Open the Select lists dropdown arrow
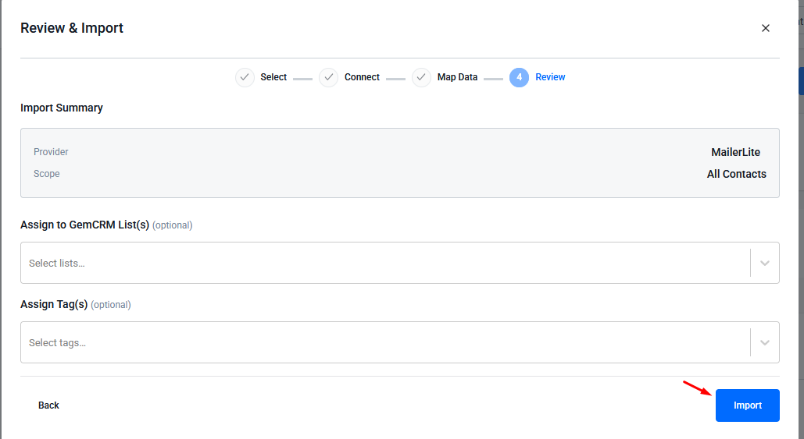Screen dimensions: 804x439 [x=764, y=263]
